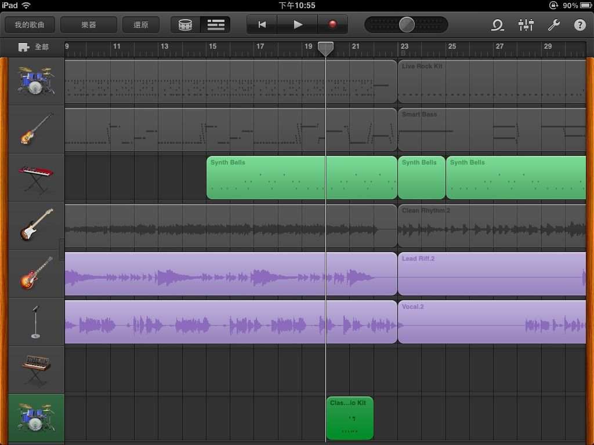The width and height of the screenshot is (594, 445).
Task: Open help via the question mark icon
Action: tap(579, 25)
